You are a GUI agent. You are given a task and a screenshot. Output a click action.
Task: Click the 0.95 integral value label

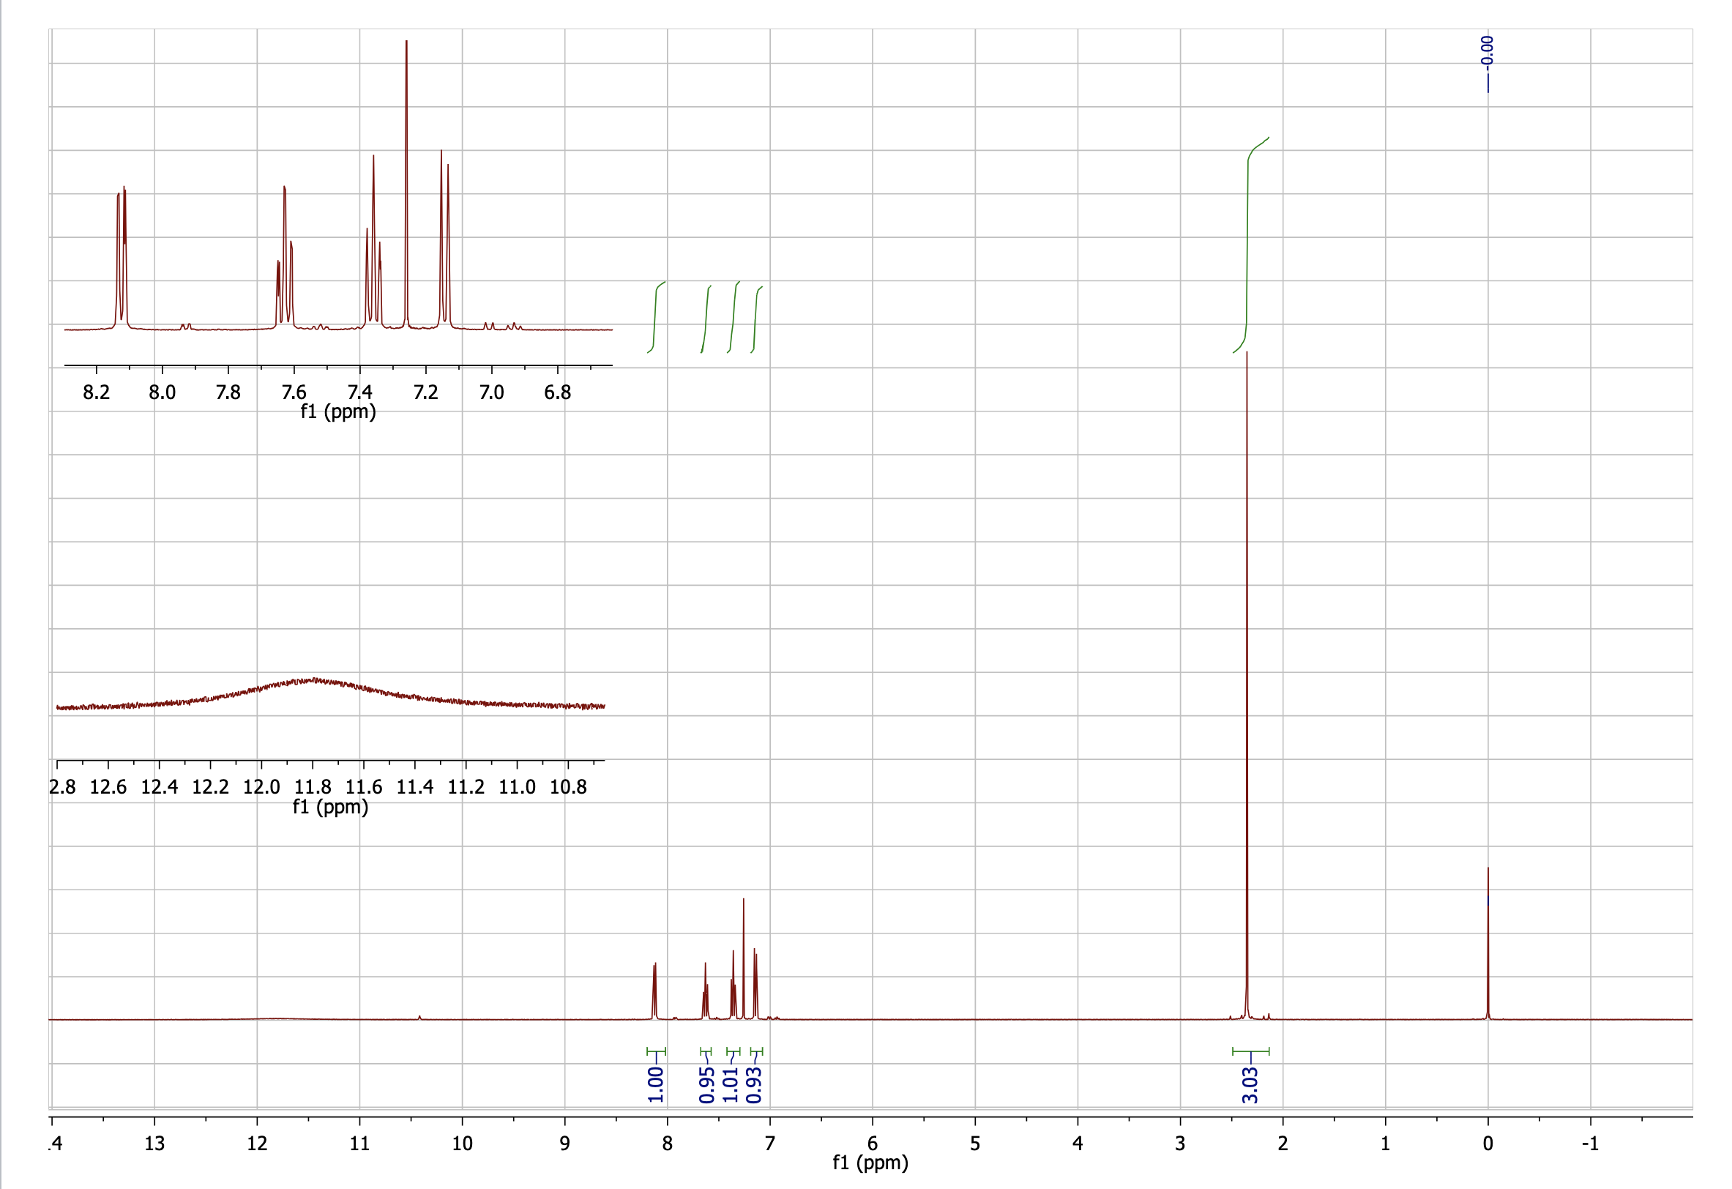(x=706, y=1084)
